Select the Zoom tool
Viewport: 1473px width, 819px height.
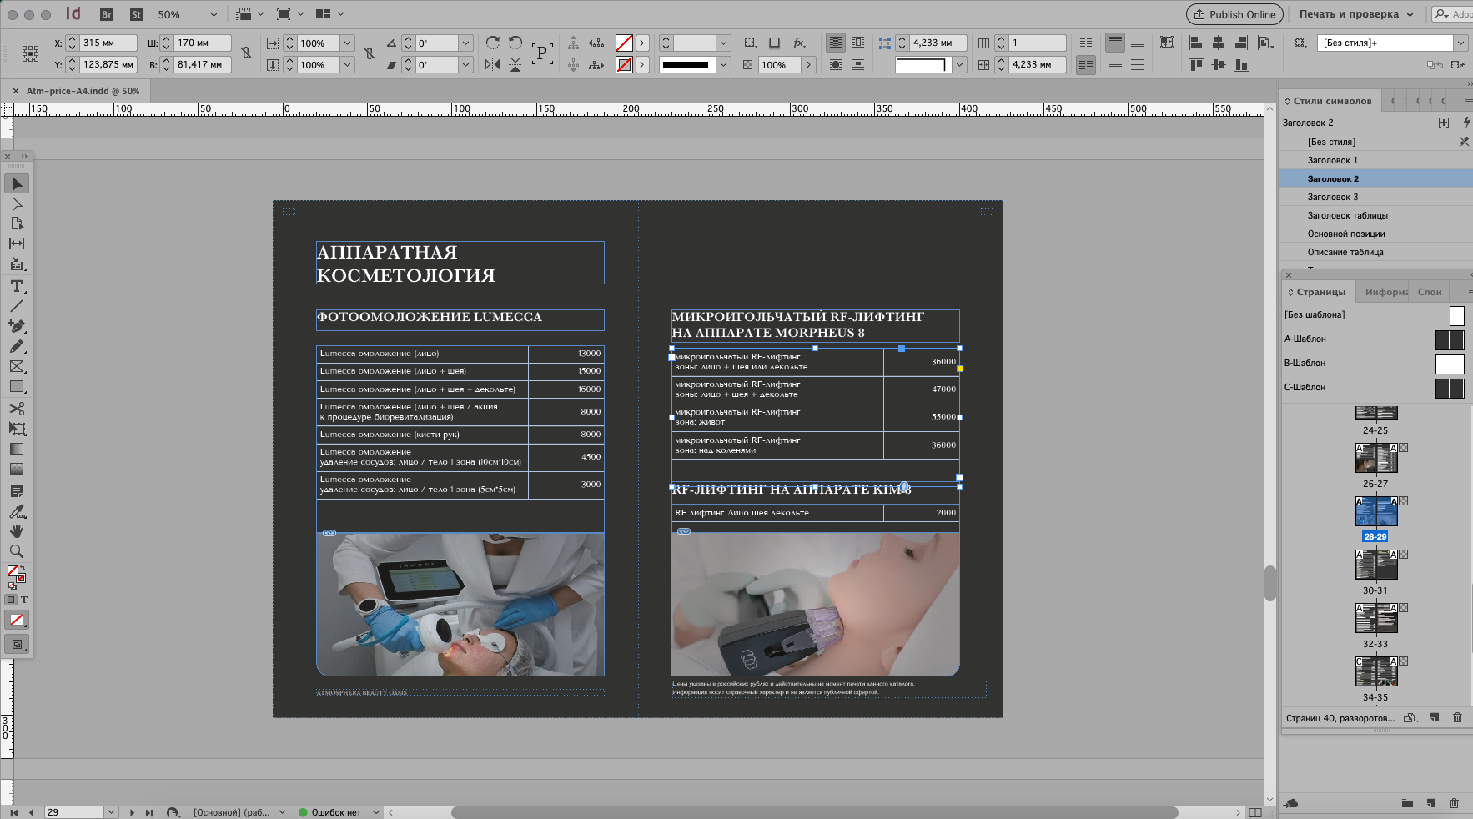(x=17, y=551)
